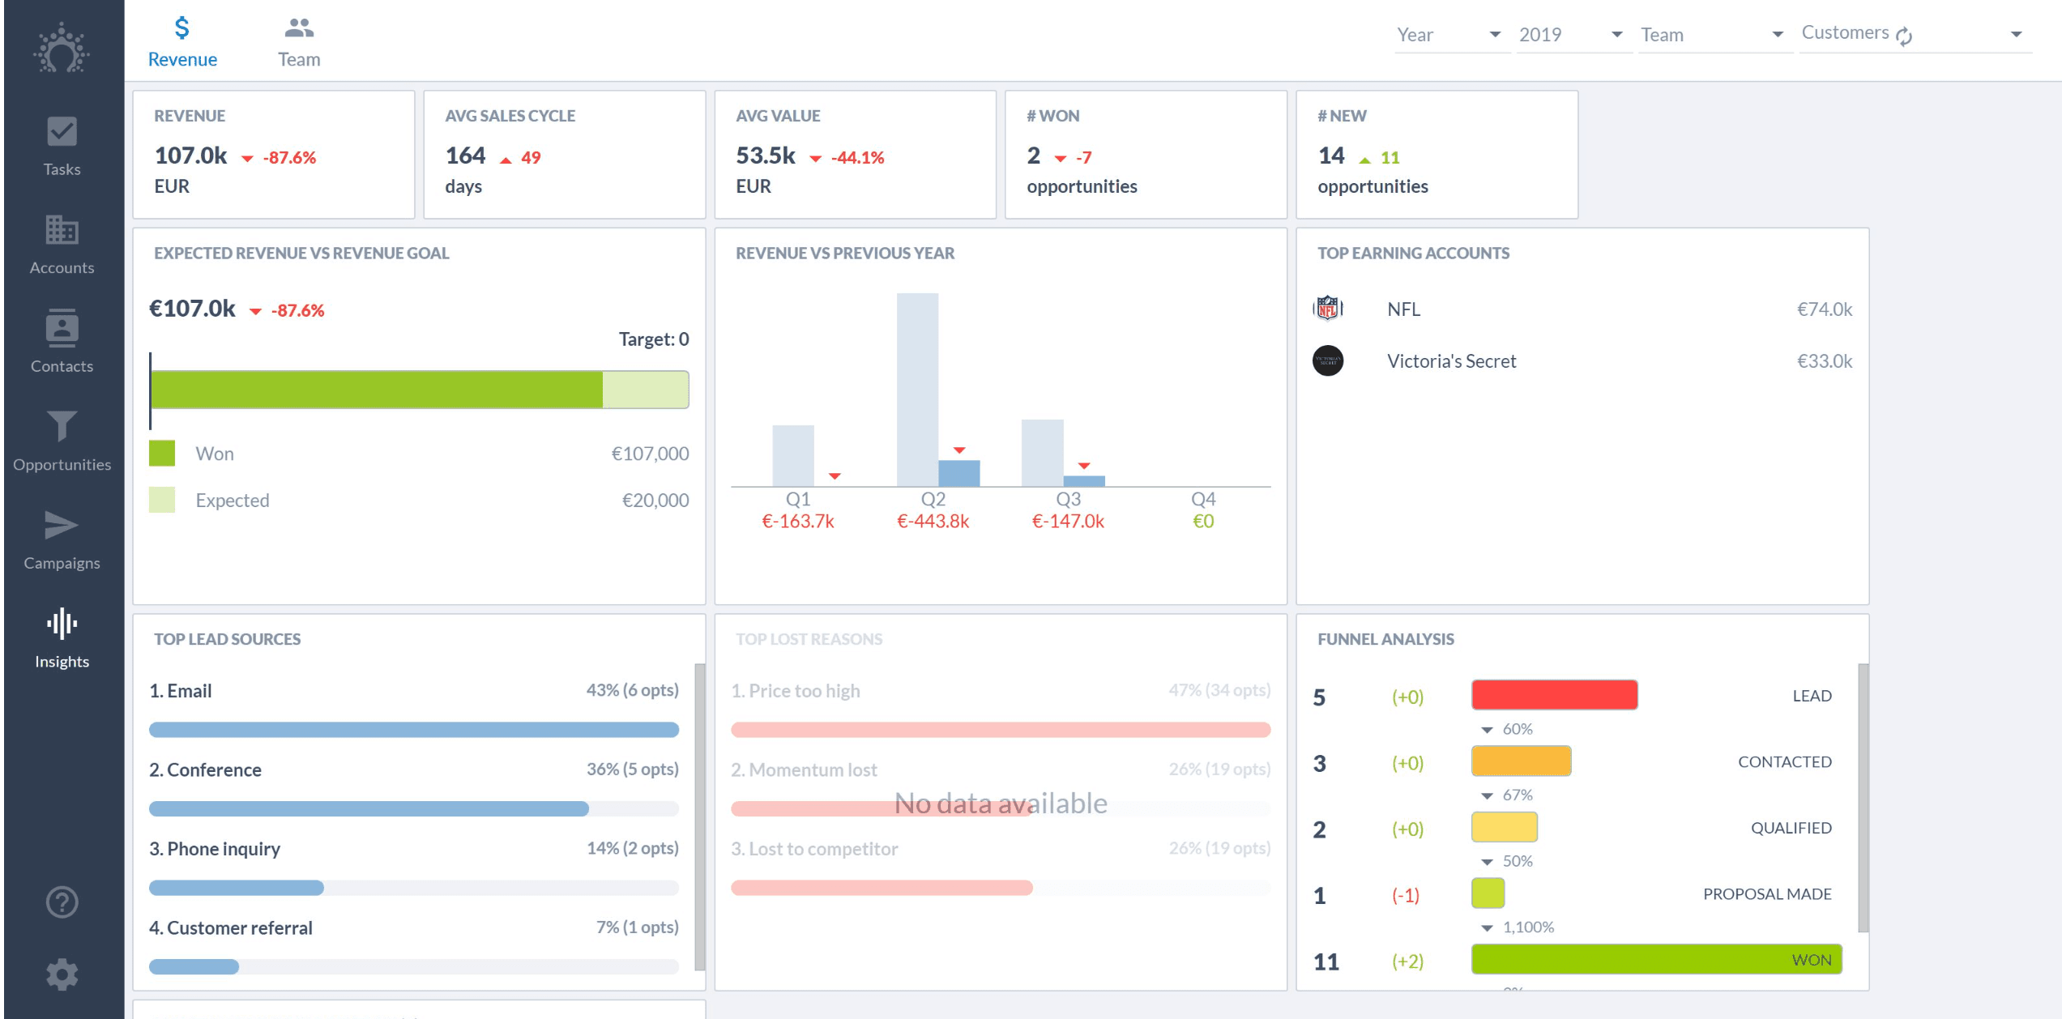Open settings with the gear icon

pyautogui.click(x=62, y=974)
